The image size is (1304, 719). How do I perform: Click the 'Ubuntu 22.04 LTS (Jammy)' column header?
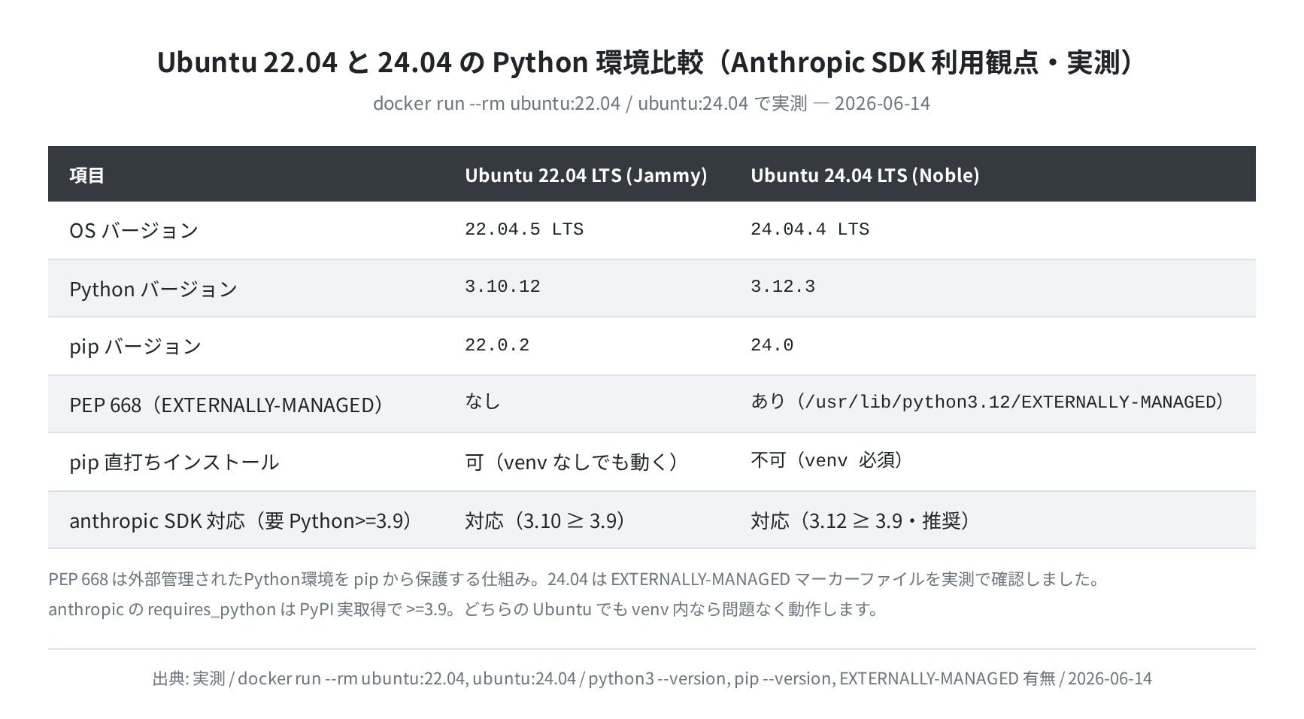586,174
